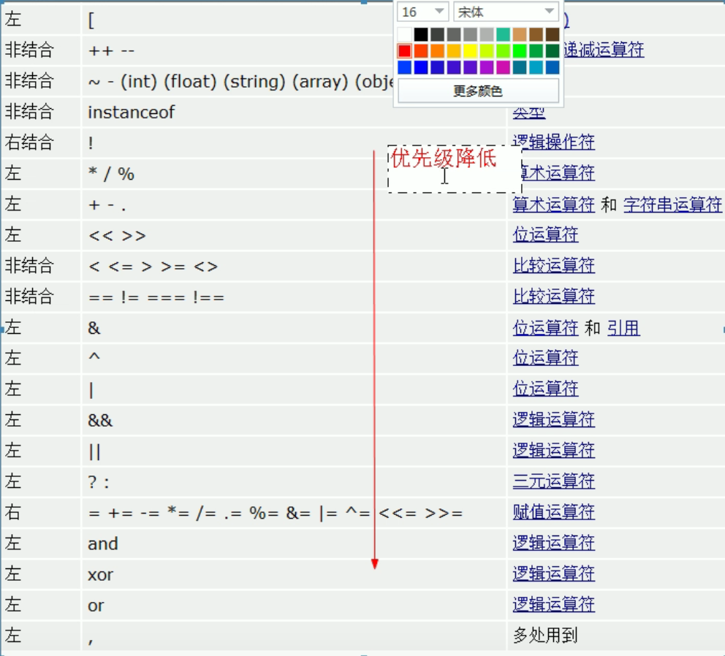The height and width of the screenshot is (656, 725).
Task: Open the 引用 link
Action: (x=623, y=328)
